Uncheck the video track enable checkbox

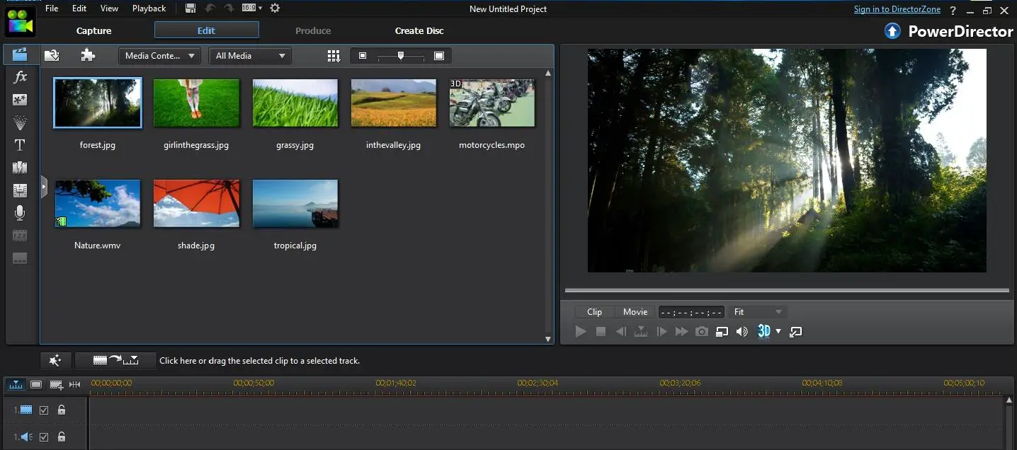pos(44,409)
